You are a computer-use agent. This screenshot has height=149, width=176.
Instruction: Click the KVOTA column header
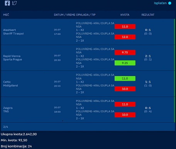pyautogui.click(x=125, y=15)
